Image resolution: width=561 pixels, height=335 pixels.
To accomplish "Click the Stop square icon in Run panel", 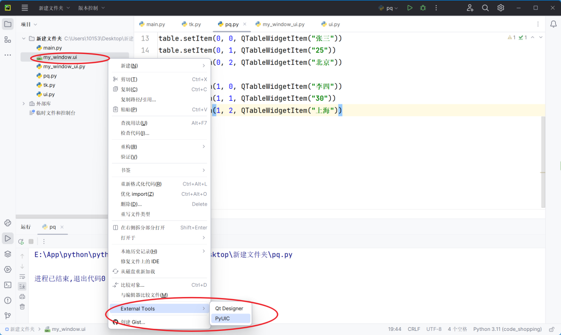I will (31, 242).
